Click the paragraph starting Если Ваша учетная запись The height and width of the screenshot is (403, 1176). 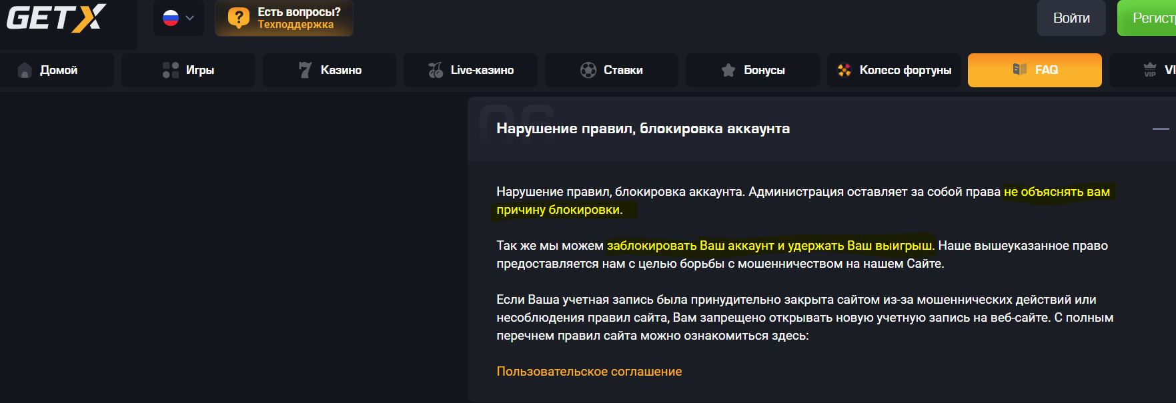805,318
